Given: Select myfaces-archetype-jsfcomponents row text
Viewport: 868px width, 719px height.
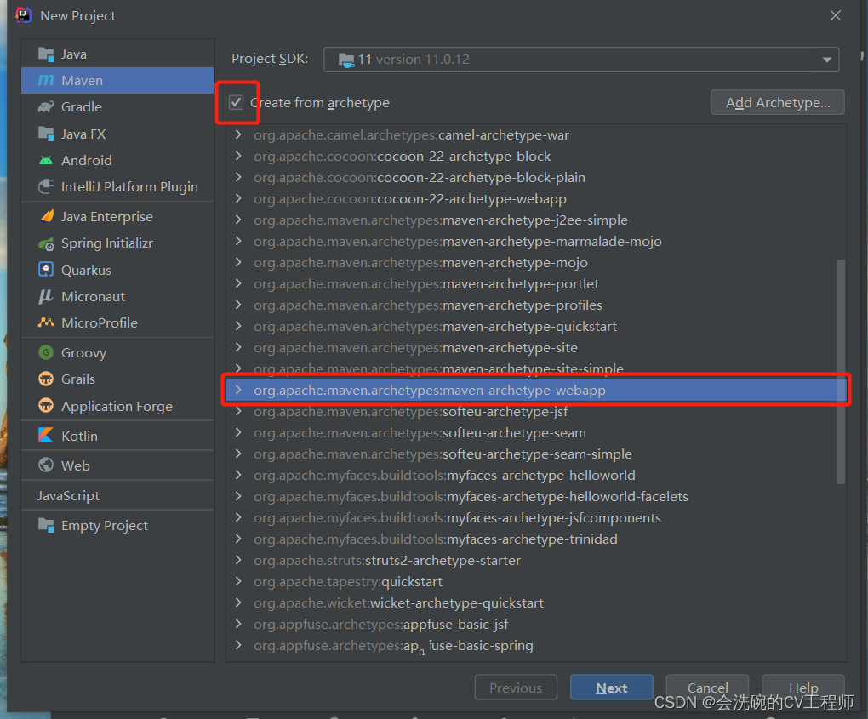Looking at the screenshot, I should click(457, 517).
